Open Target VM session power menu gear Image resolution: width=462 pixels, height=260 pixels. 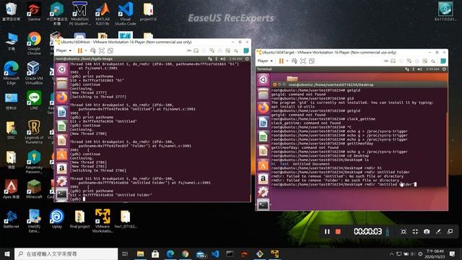tap(444, 69)
